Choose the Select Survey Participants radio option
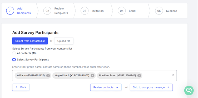This screenshot has height=98, width=198. pos(14,59)
